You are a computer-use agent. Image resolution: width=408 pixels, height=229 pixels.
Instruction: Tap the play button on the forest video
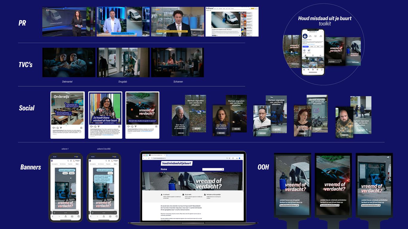(292, 52)
